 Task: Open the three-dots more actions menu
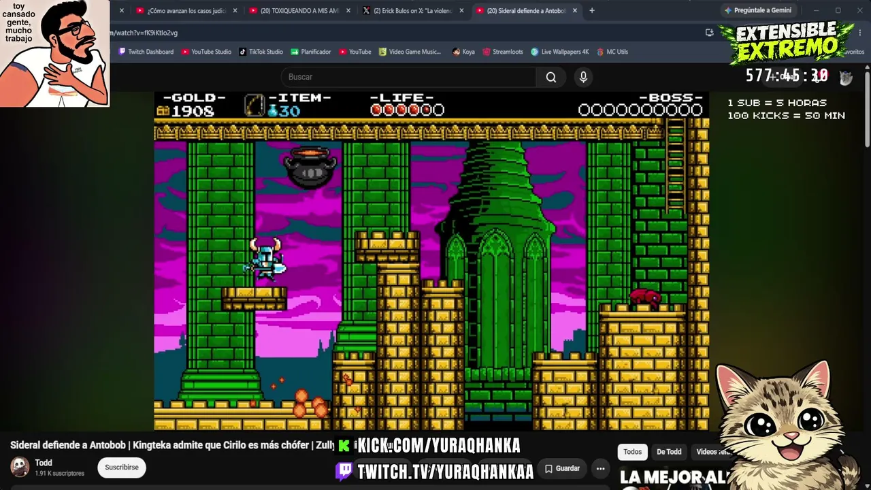[600, 468]
